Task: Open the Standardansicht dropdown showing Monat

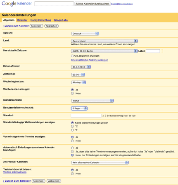Action: coord(93,101)
